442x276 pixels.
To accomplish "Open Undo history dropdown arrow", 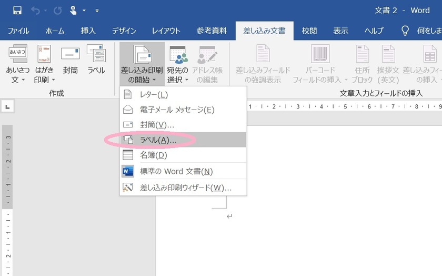I will (45, 11).
